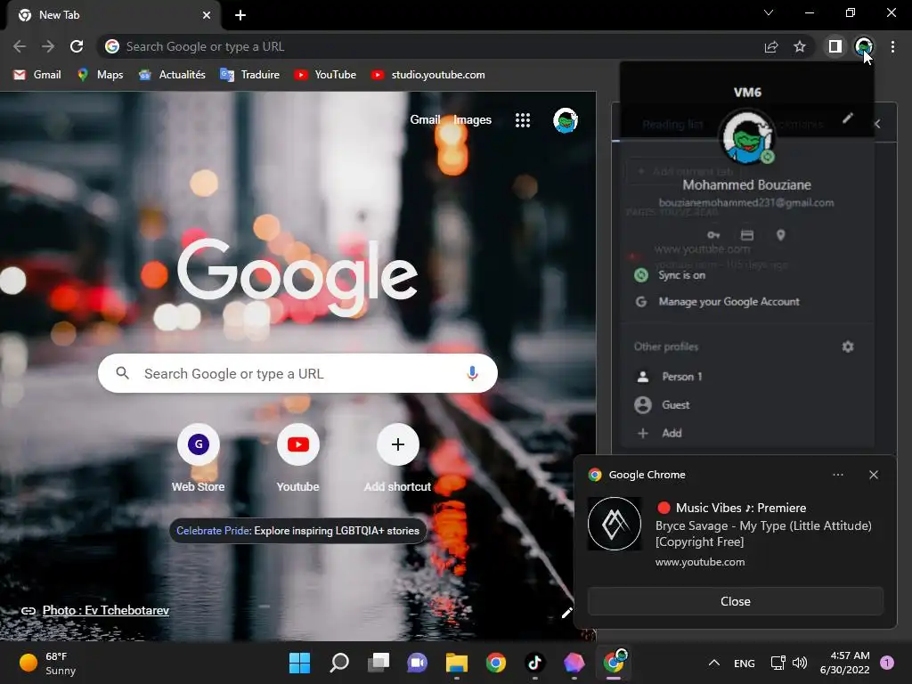912x684 pixels.
Task: Open addresses location pin icon
Action: pos(780,235)
